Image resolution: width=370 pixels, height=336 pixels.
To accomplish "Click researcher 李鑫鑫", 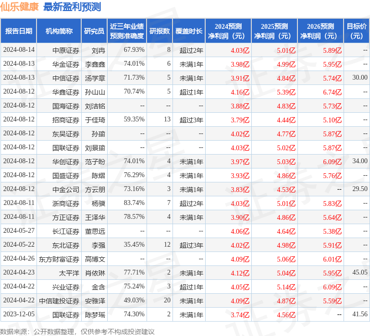I will coord(95,64).
